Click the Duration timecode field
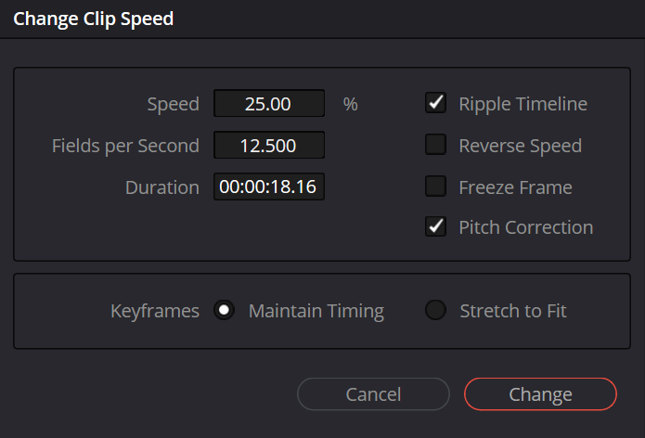Viewport: 645px width, 438px height. pyautogui.click(x=269, y=187)
